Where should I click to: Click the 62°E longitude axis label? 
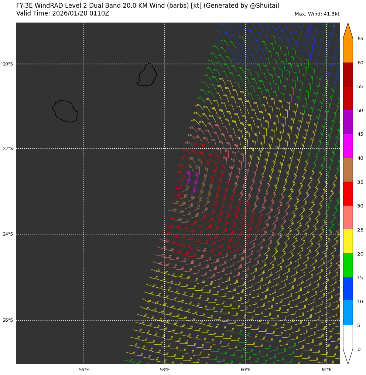point(326,370)
